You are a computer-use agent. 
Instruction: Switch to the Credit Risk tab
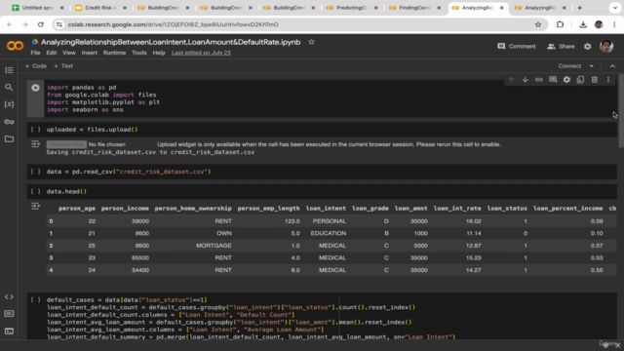(x=100, y=8)
